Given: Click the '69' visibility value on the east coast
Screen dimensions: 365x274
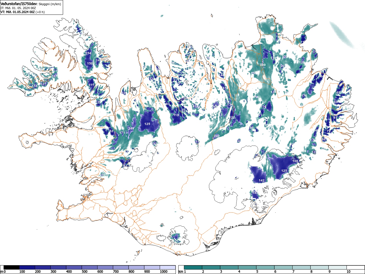Looking at the screenshot, I should pyautogui.click(x=338, y=93).
